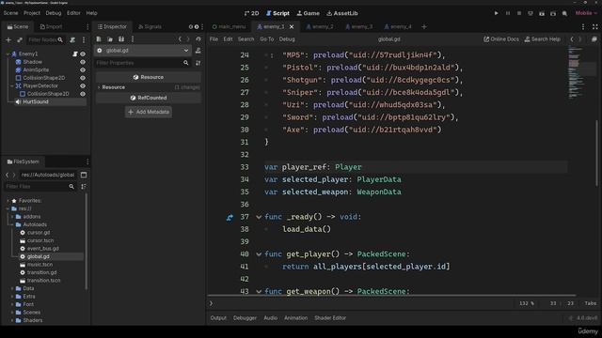Expand the Data folder
The width and height of the screenshot is (602, 338).
coord(12,288)
